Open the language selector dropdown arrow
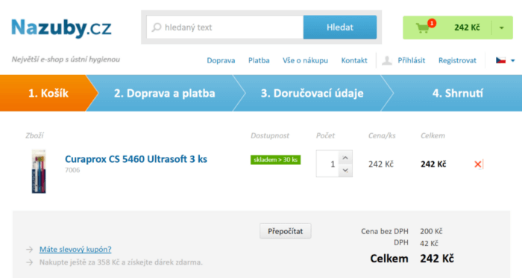Screen dimensions: 522x278 tap(513, 61)
